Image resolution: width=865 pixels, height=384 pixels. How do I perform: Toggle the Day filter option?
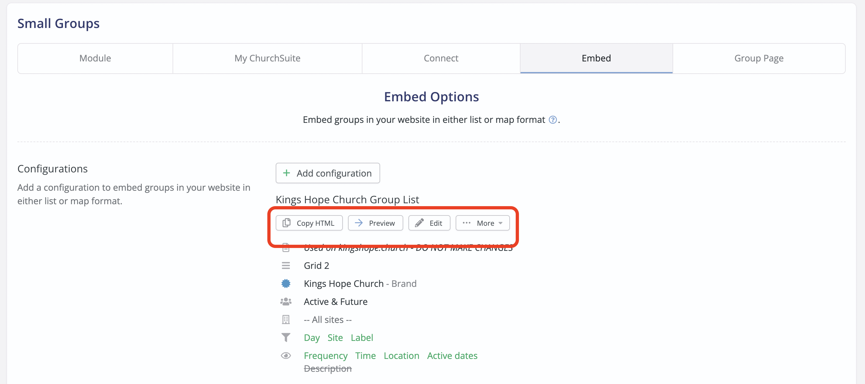[x=312, y=338]
